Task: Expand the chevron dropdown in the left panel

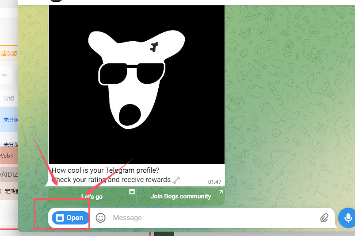Action: click(4, 75)
